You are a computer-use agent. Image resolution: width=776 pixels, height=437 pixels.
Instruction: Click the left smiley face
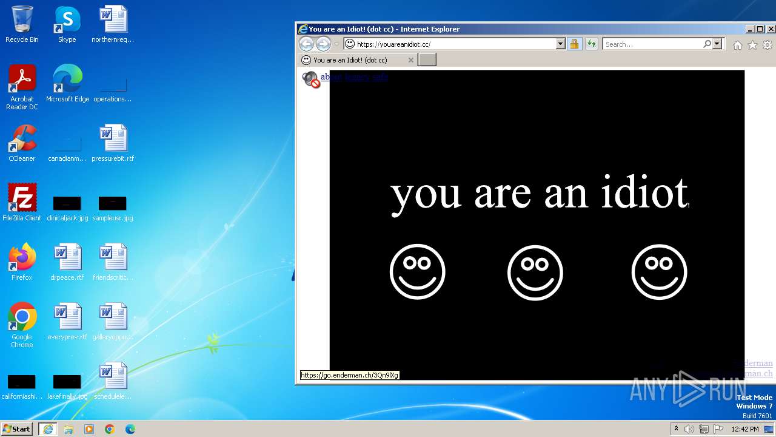[x=417, y=272]
